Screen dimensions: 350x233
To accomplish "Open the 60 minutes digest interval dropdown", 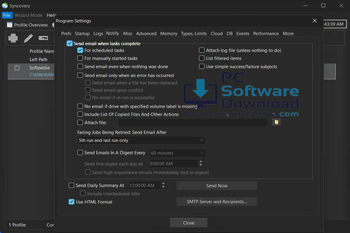I will coord(177,153).
